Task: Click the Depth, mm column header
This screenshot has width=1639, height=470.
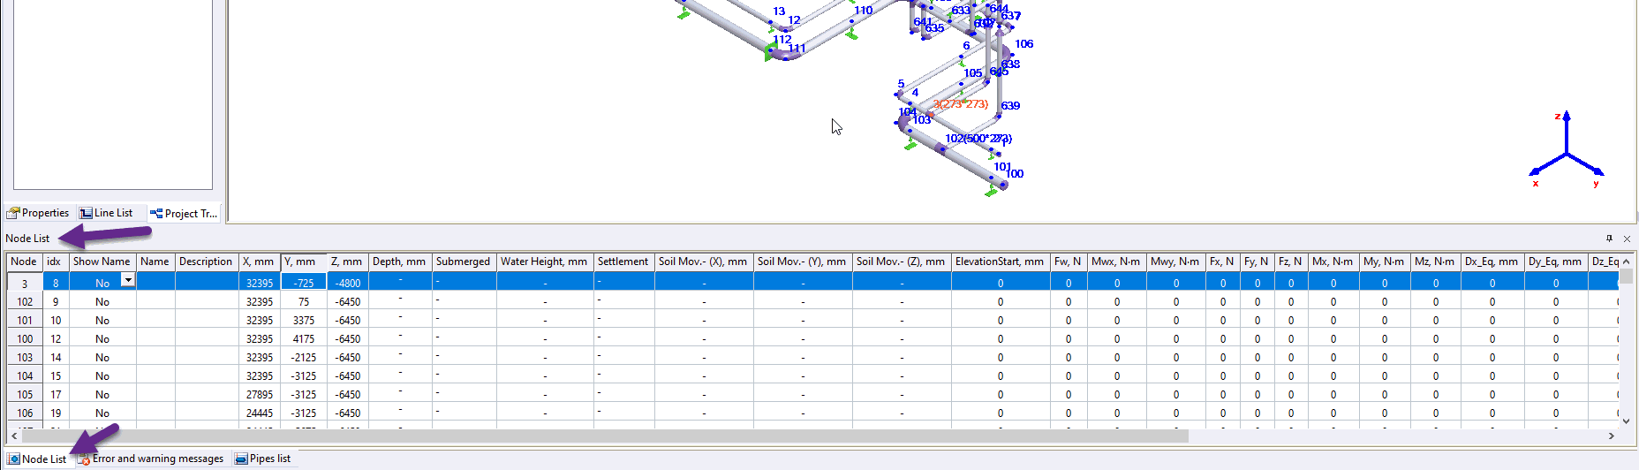Action: click(x=399, y=262)
